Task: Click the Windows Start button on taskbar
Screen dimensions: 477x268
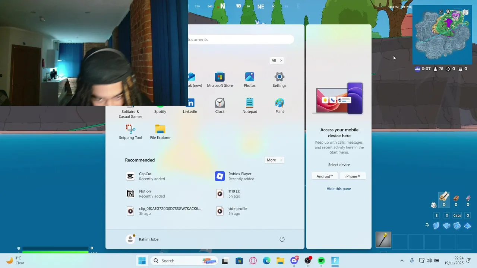Action: click(x=142, y=261)
